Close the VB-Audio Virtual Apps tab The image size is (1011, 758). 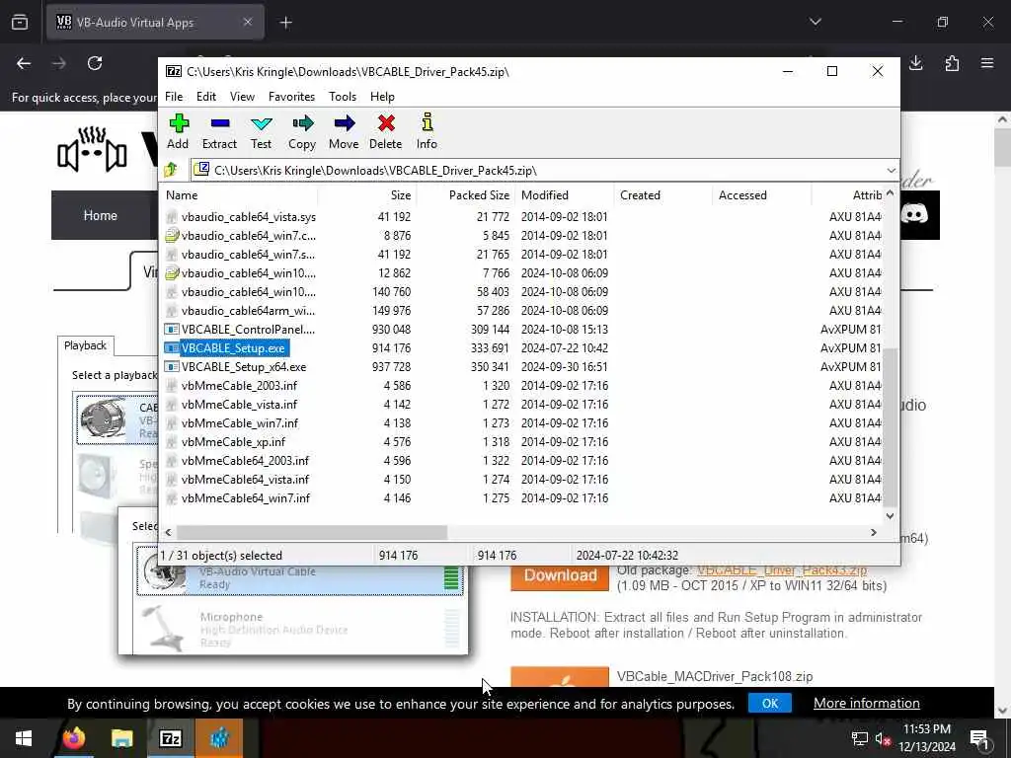[x=248, y=23]
